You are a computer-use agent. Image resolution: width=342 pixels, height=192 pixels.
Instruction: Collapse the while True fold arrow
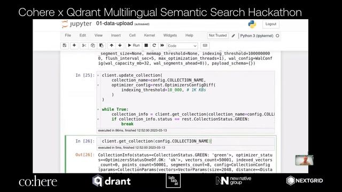[98, 109]
